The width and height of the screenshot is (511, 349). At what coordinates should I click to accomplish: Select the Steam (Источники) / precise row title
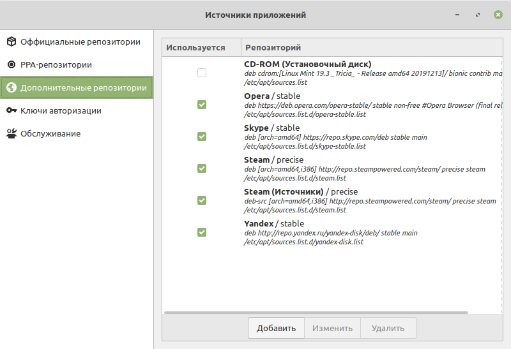point(301,192)
